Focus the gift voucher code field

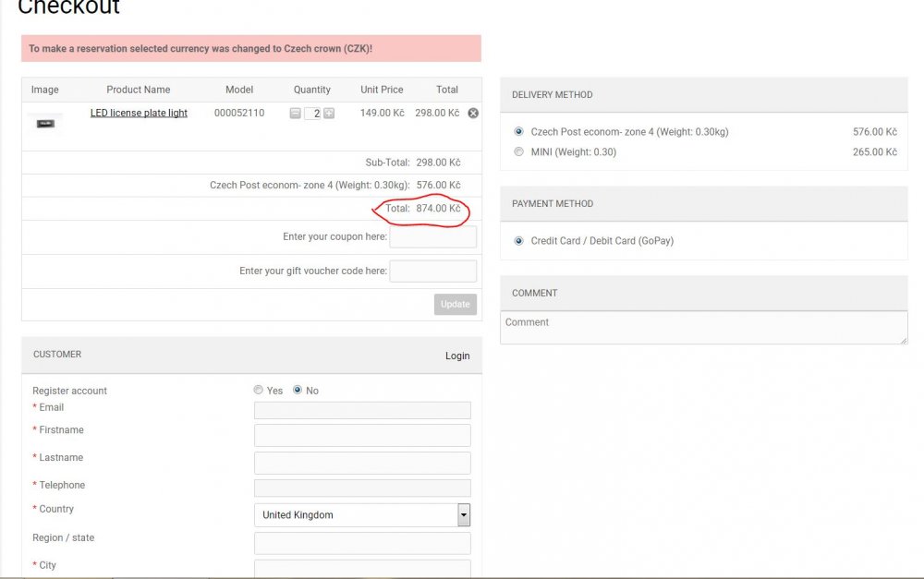click(433, 271)
